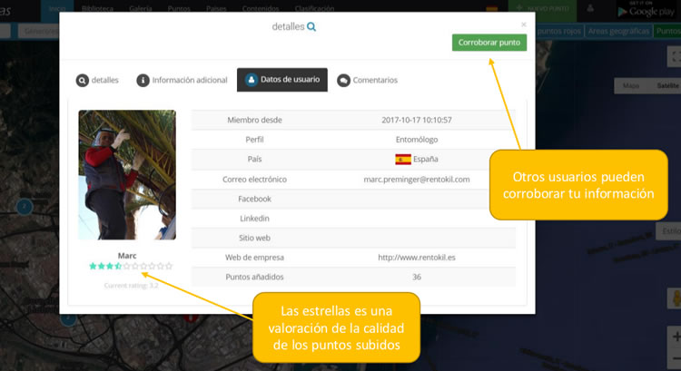
Task: Click the search icon on detalles tab
Action: (83, 80)
